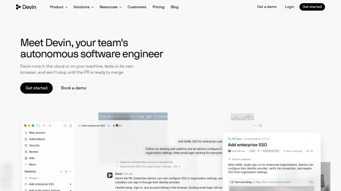341x191 pixels.
Task: Click the main branch badge
Action: [x=252, y=151]
